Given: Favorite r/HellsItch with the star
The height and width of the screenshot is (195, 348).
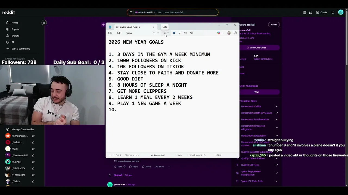Looking at the screenshot, I should tap(33, 142).
